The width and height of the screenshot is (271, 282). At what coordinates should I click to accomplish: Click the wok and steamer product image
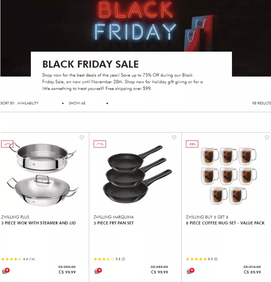(43, 174)
